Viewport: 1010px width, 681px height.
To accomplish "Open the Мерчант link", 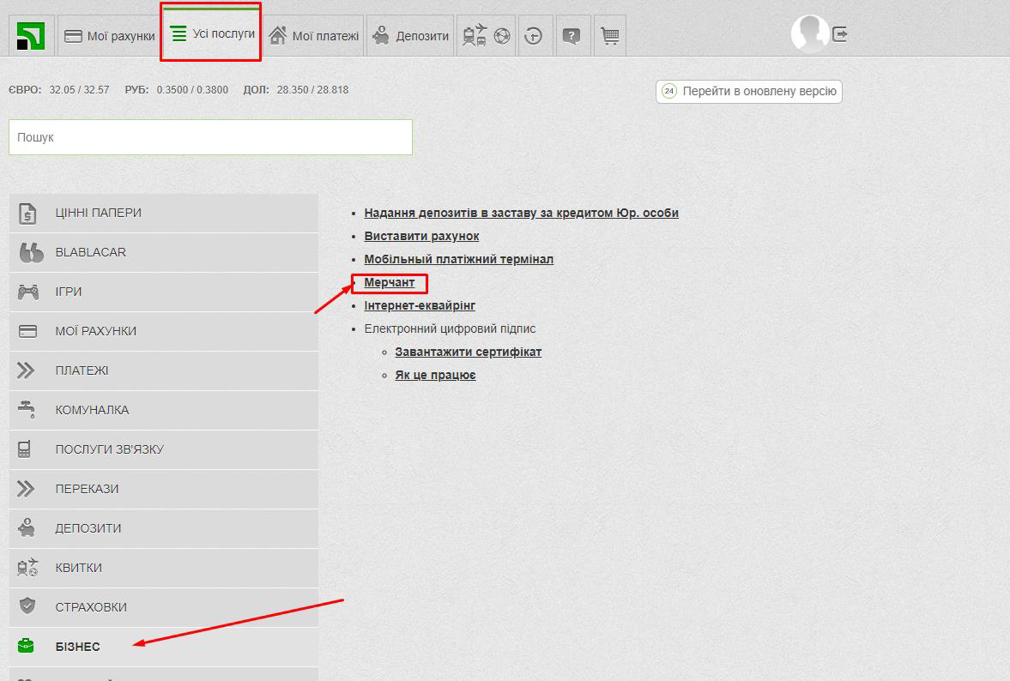I will point(390,282).
